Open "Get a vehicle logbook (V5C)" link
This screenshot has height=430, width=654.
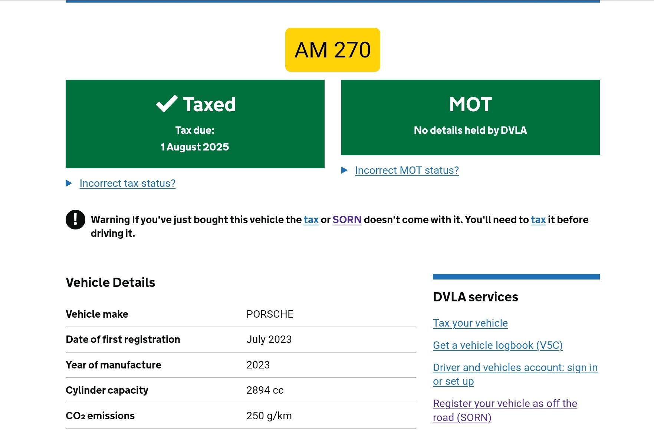click(497, 345)
